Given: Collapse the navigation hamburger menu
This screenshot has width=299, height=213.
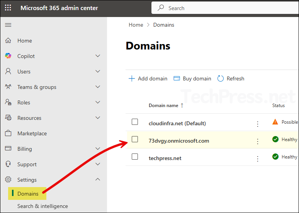Looking at the screenshot, I should [8, 25].
